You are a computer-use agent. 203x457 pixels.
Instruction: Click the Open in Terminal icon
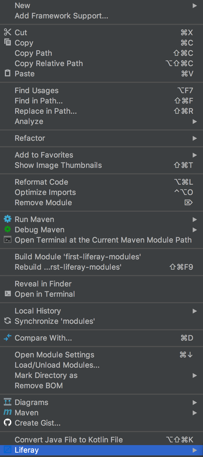pyautogui.click(x=8, y=294)
